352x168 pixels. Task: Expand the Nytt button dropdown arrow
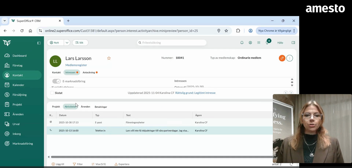[x=66, y=43]
